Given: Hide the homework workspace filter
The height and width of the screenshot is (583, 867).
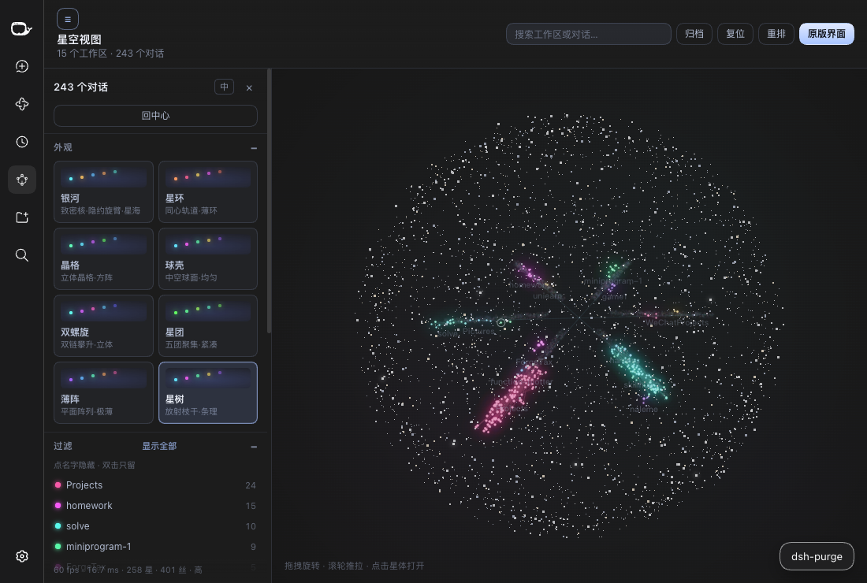Looking at the screenshot, I should (154, 506).
